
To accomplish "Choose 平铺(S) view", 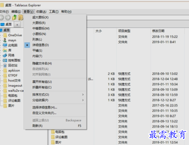I will (55, 51).
